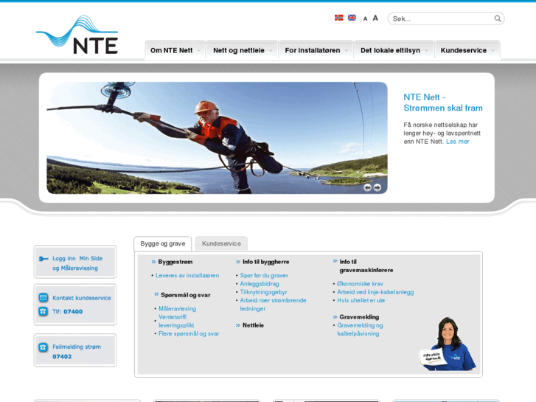
Task: Open Spørsmål og svar heading
Action: (x=185, y=295)
